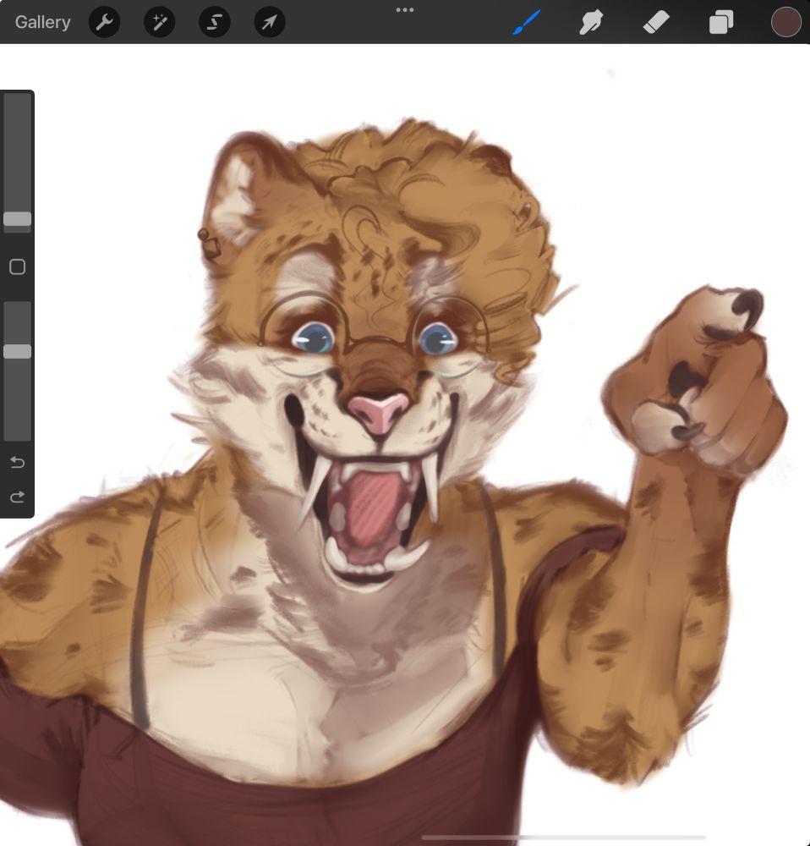Image resolution: width=810 pixels, height=846 pixels.
Task: Select the Eraser tool
Action: [x=656, y=22]
